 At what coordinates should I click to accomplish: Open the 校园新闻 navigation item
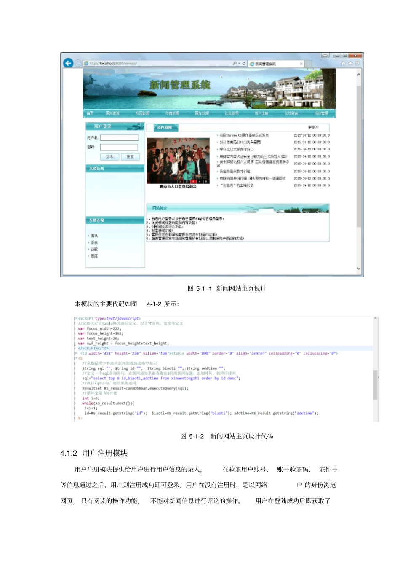pyautogui.click(x=142, y=113)
